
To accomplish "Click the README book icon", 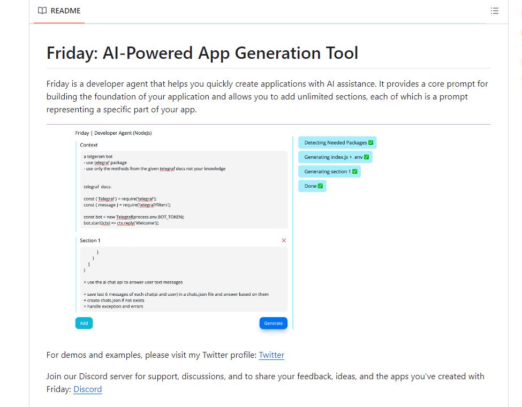I will 42,11.
